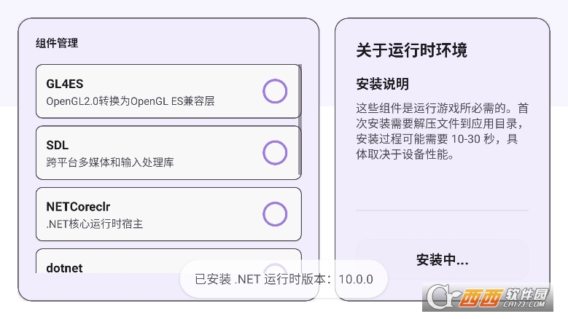Tap the NETCoreclr component name
This screenshot has width=568, height=319.
(x=77, y=207)
